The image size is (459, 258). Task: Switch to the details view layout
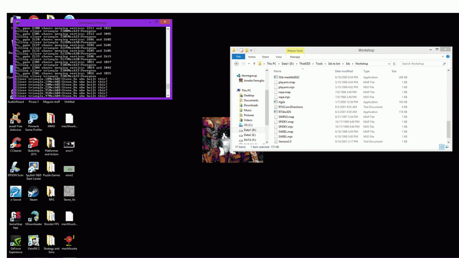pyautogui.click(x=442, y=147)
